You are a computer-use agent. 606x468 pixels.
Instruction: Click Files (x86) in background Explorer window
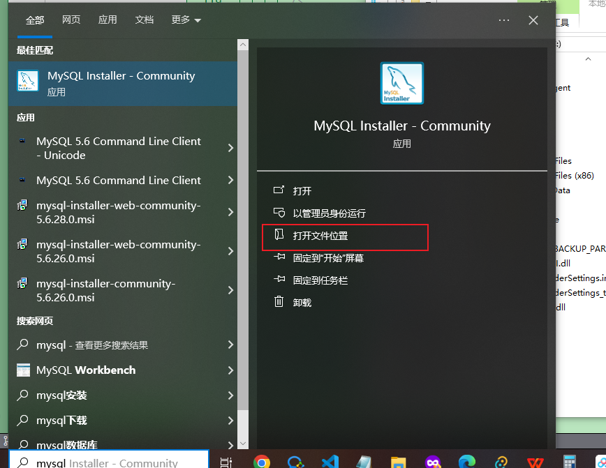(575, 175)
